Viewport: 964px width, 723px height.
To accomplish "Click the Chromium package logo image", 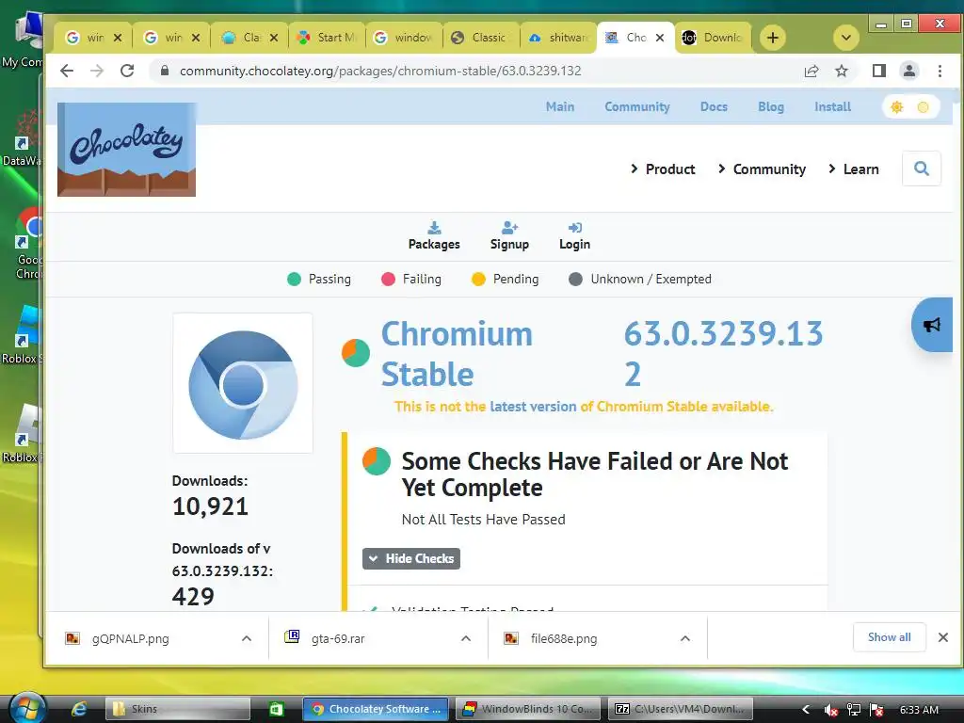I will pos(243,383).
